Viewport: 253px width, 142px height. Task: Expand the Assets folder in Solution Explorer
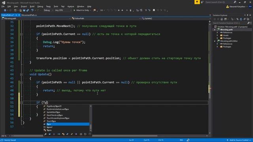pos(217,35)
